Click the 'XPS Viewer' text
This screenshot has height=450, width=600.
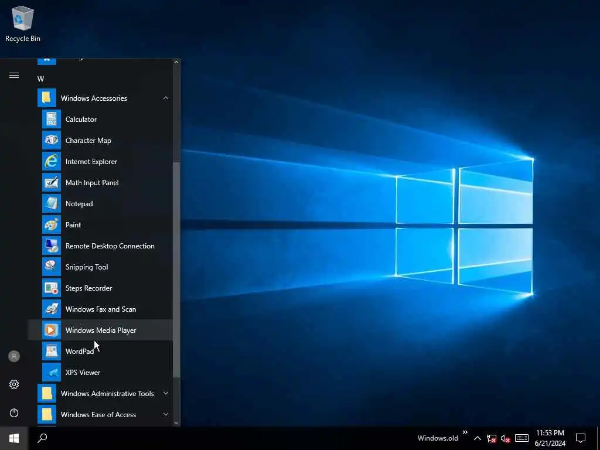click(83, 372)
